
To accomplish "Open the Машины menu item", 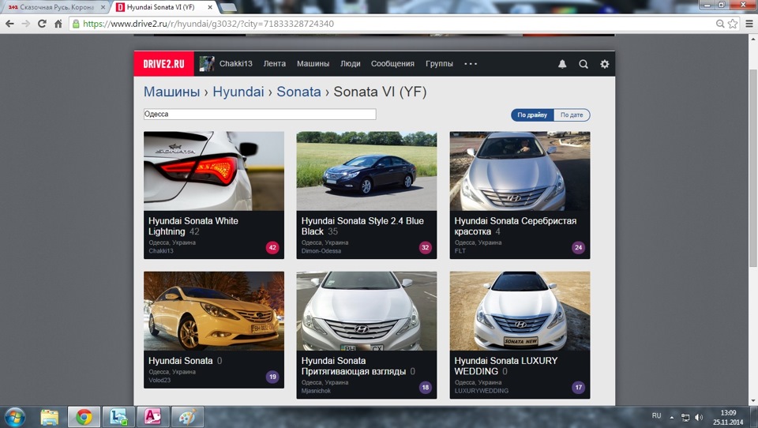I will coord(313,64).
